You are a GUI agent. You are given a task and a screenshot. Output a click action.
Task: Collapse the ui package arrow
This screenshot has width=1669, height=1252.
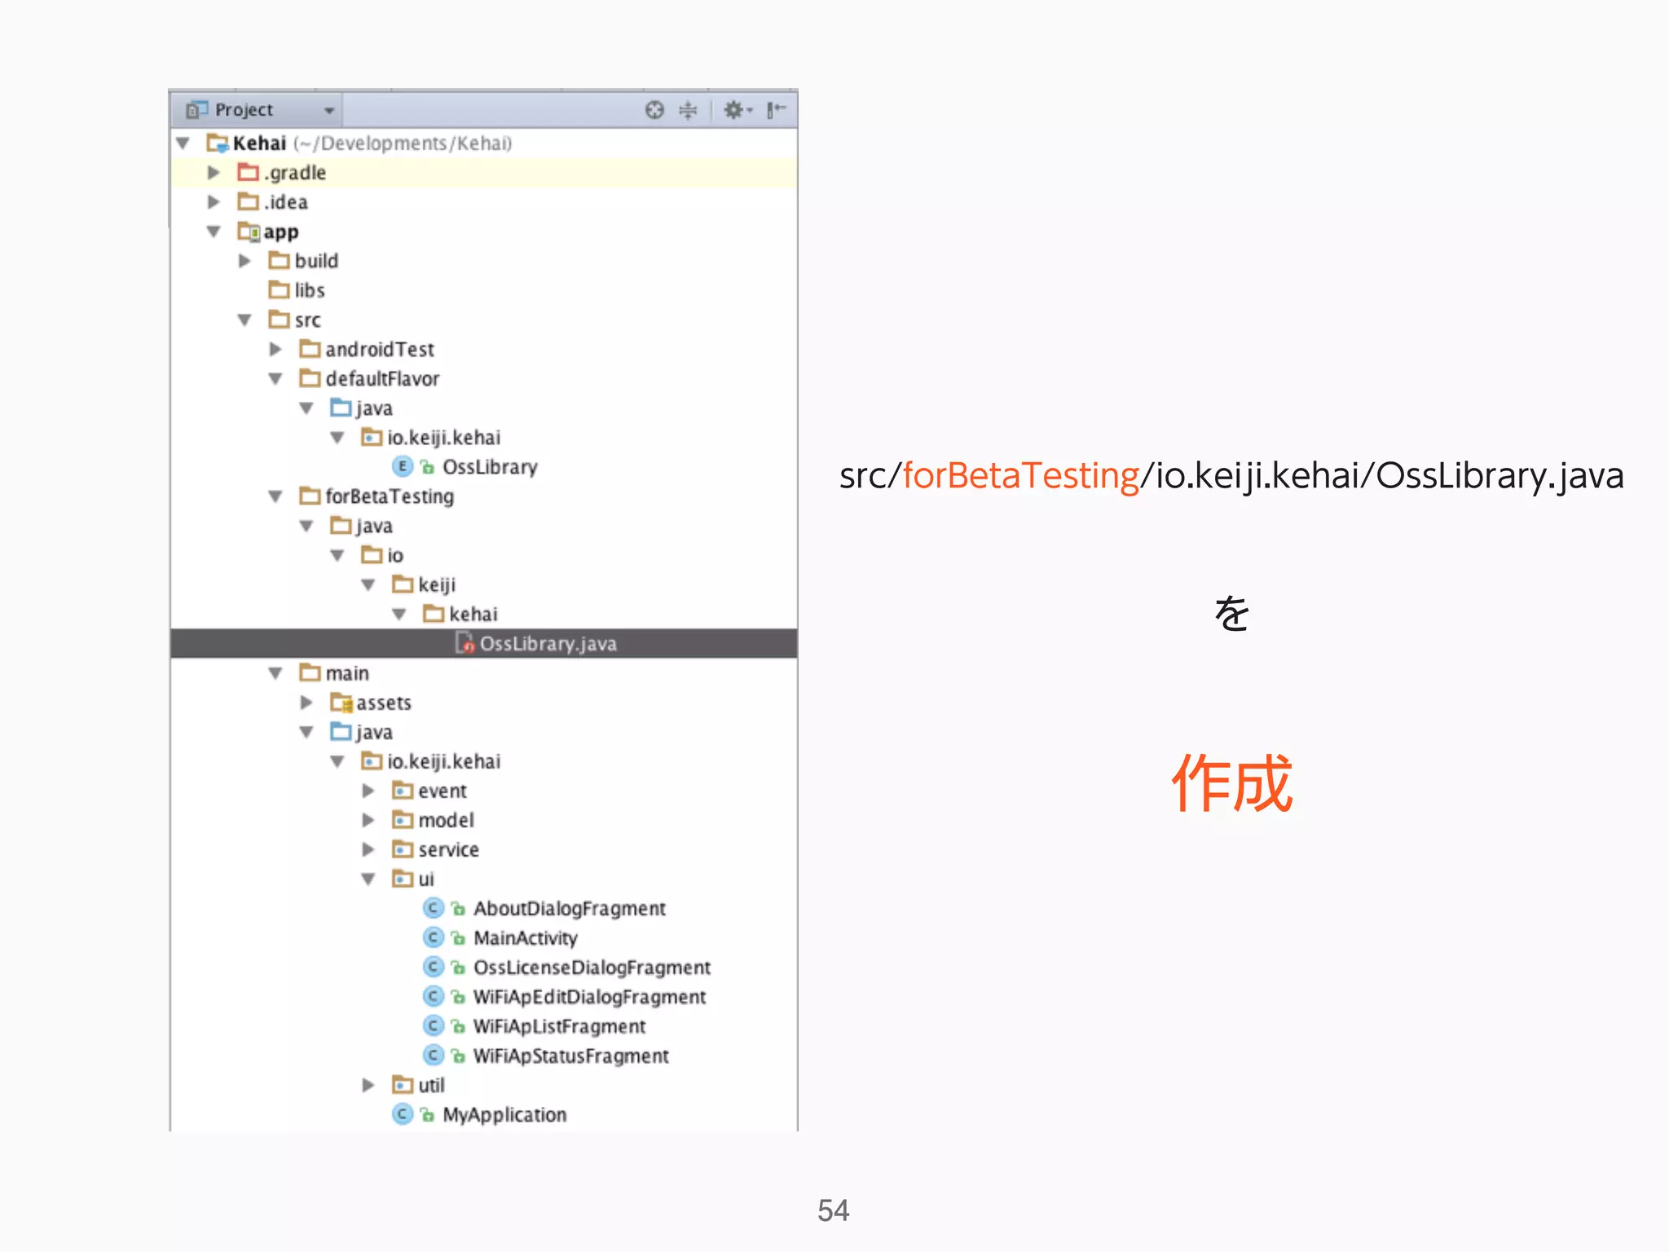click(369, 879)
